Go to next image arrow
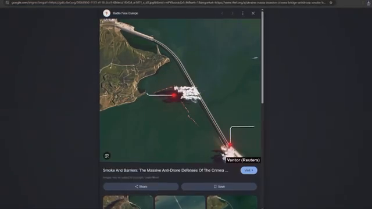The height and width of the screenshot is (209, 372). click(233, 13)
